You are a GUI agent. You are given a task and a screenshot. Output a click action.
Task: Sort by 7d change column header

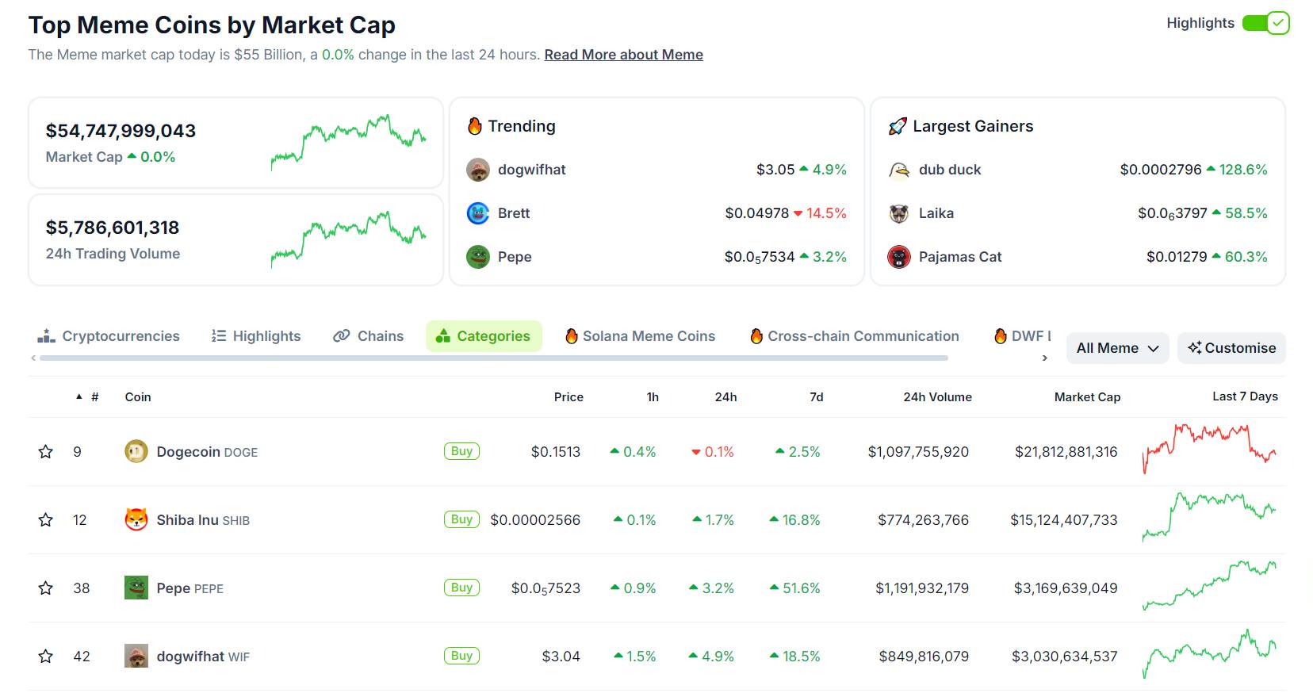click(817, 397)
